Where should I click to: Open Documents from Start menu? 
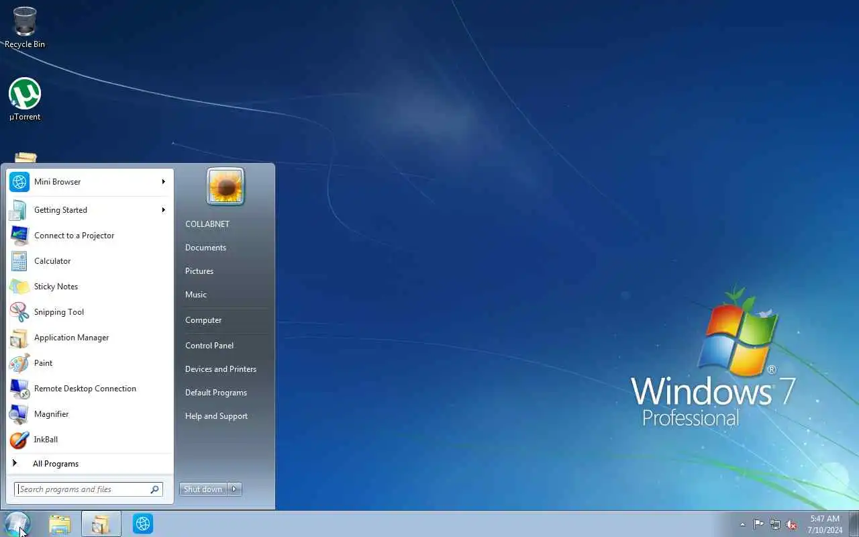(205, 248)
